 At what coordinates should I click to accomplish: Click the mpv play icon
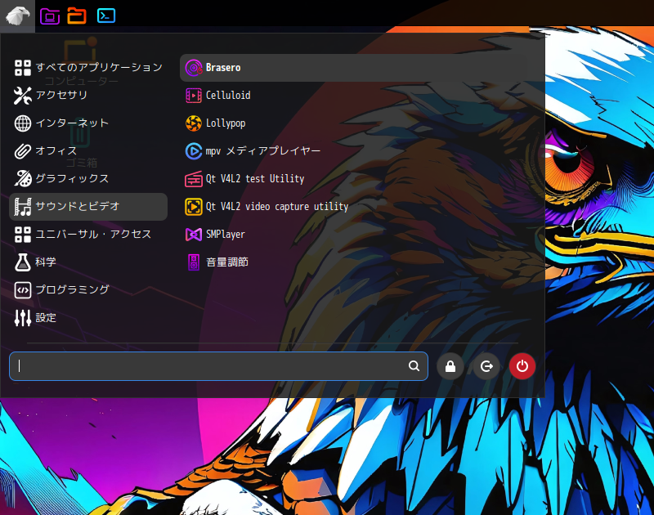[x=194, y=151]
